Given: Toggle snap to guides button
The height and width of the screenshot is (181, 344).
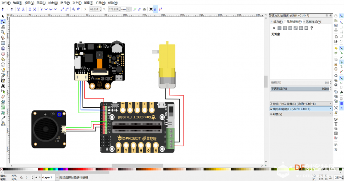Looking at the screenshot, I should click(341, 108).
